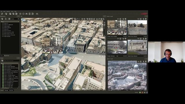Collapse the Placemarks panel header button
The width and height of the screenshot is (185, 104).
point(18,16)
